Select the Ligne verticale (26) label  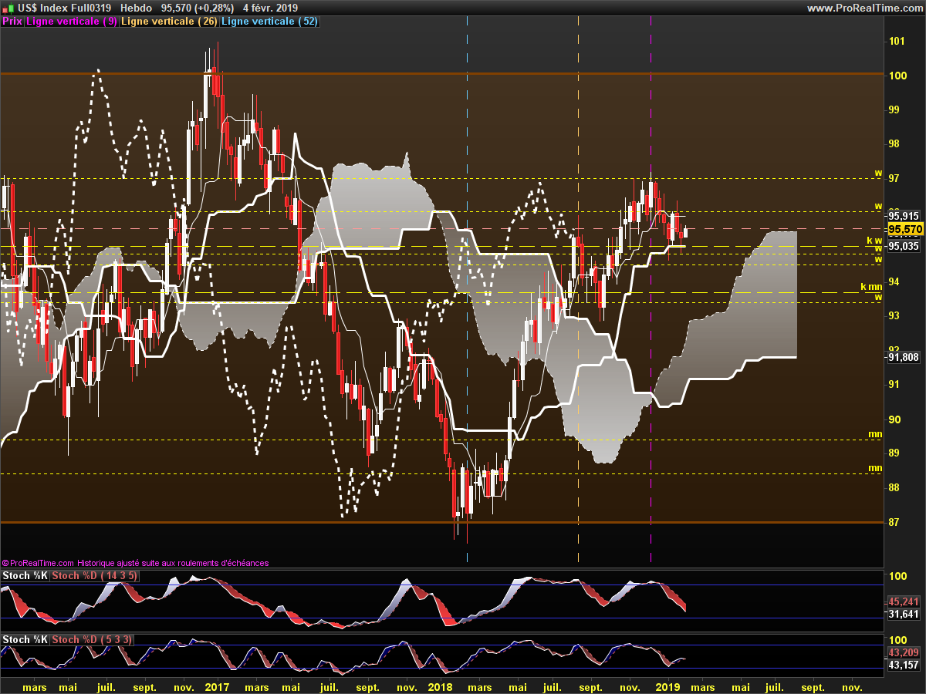pyautogui.click(x=169, y=22)
